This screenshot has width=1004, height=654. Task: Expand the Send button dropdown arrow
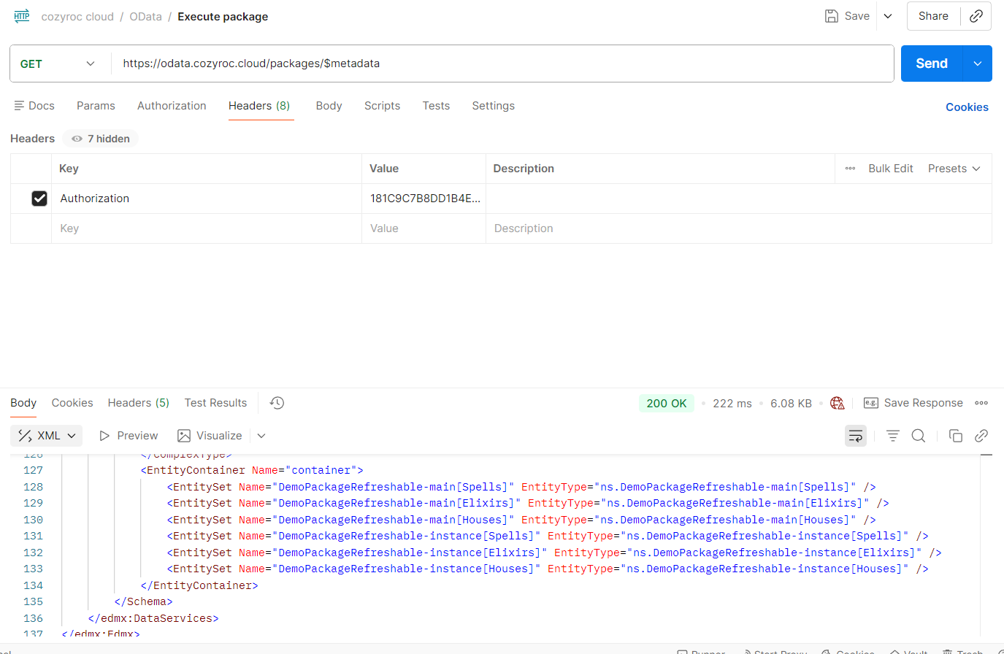977,64
